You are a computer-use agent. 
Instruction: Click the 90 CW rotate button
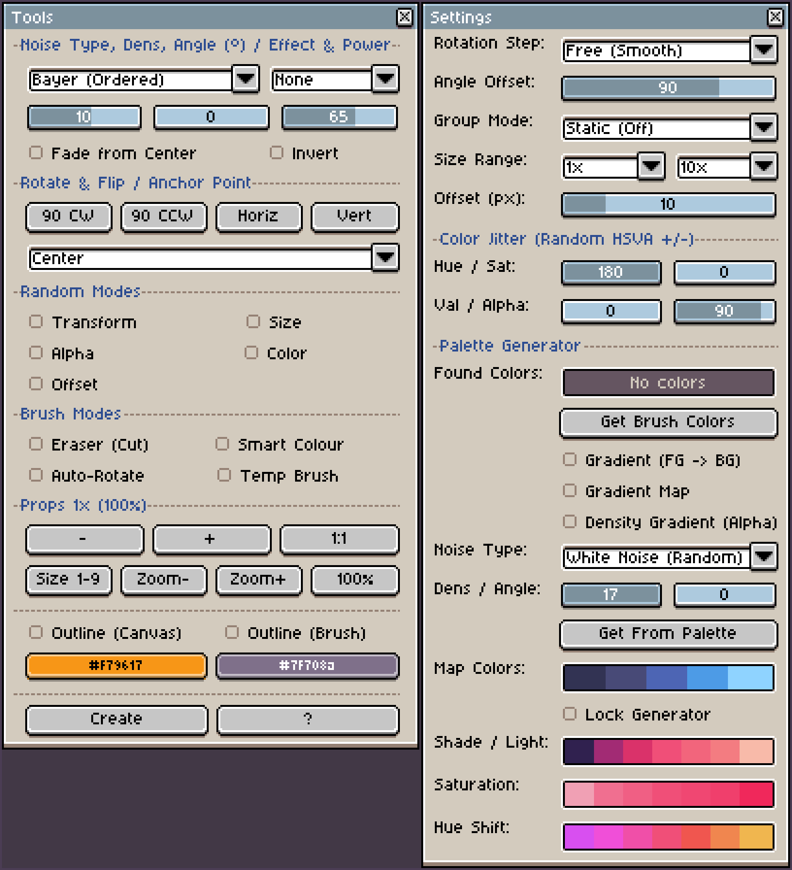(68, 216)
